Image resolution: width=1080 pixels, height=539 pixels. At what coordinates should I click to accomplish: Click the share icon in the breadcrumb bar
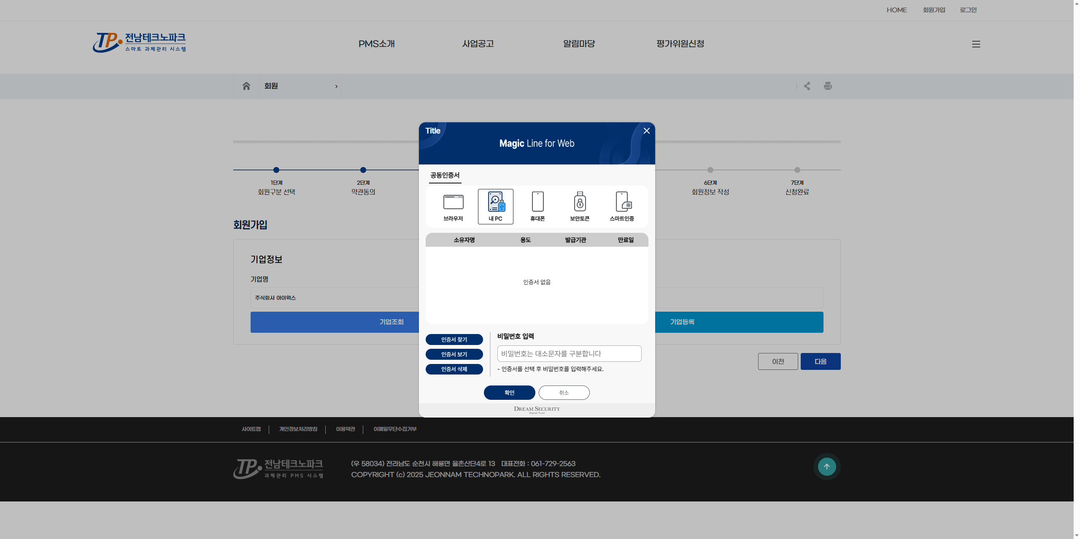(x=807, y=86)
